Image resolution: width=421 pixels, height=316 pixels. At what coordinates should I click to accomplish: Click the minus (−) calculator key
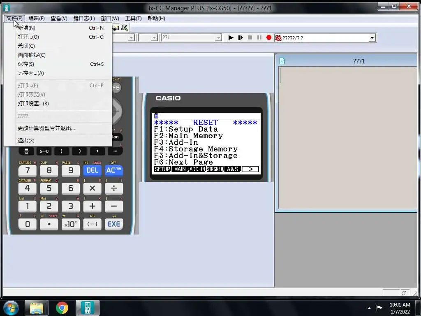click(x=114, y=207)
